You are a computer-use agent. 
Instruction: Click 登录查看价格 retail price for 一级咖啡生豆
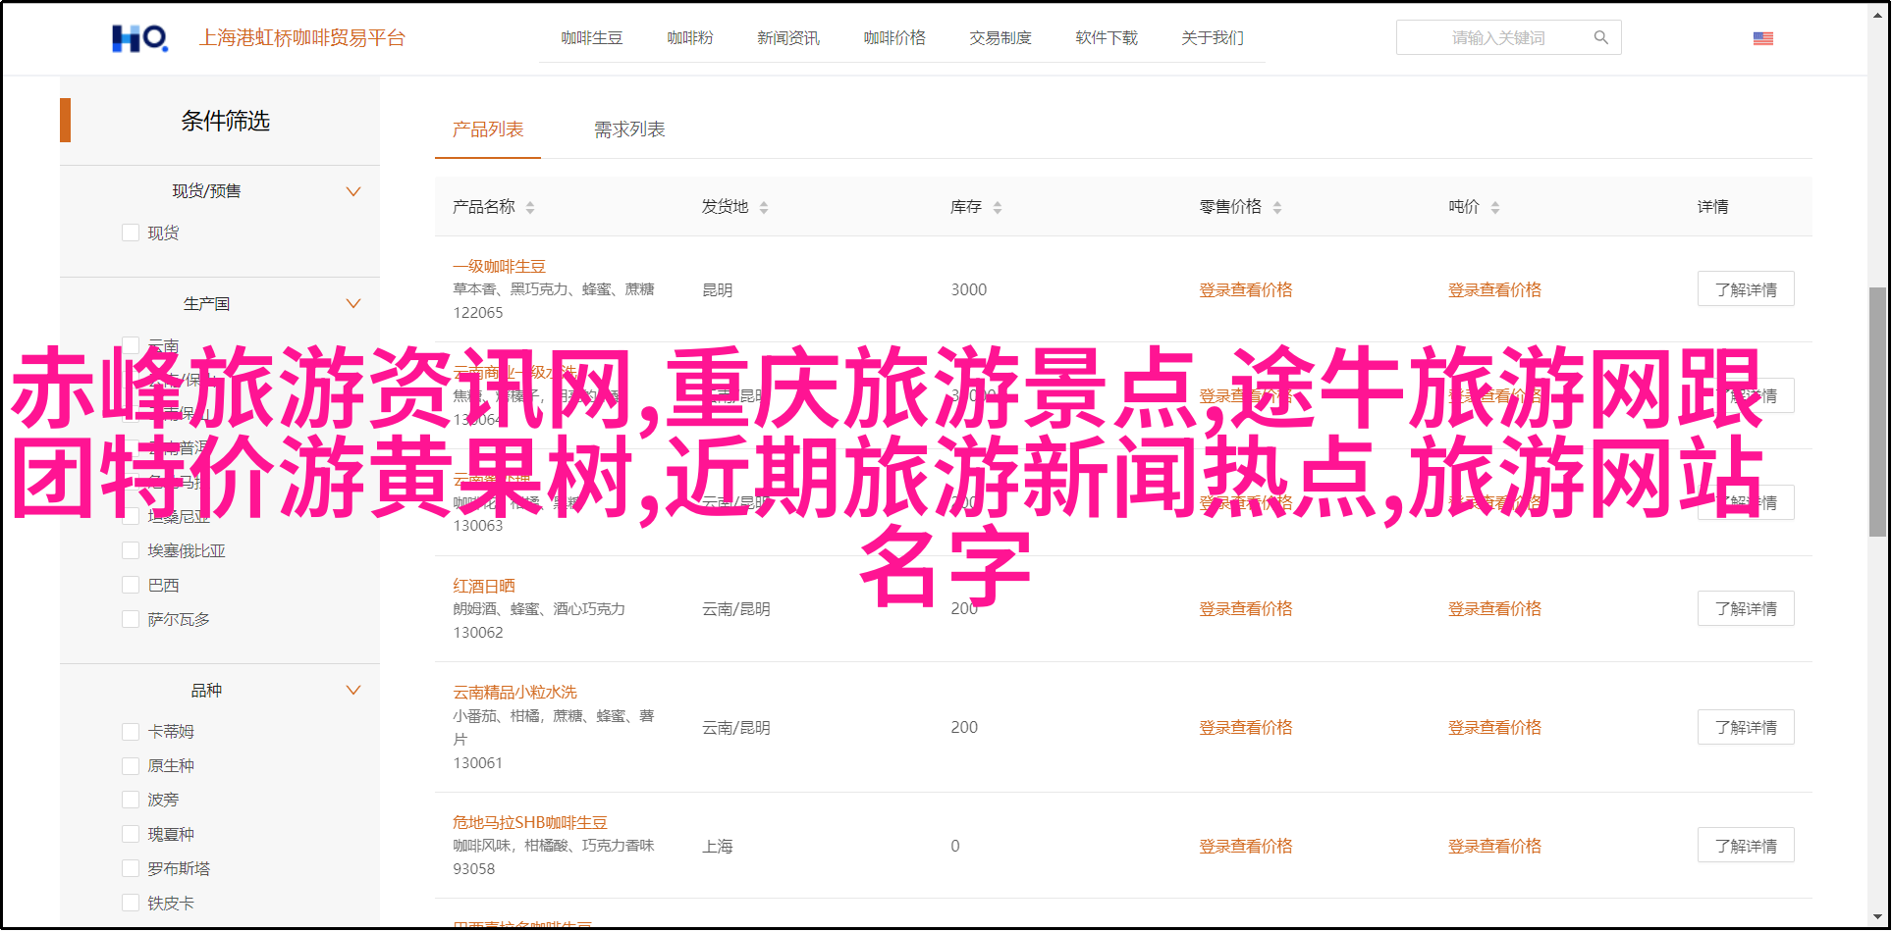point(1246,289)
